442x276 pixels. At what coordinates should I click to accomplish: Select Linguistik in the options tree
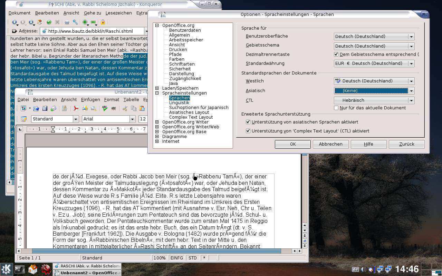(179, 102)
